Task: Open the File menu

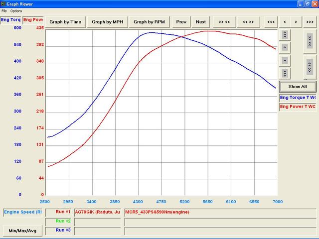Action: click(x=4, y=11)
